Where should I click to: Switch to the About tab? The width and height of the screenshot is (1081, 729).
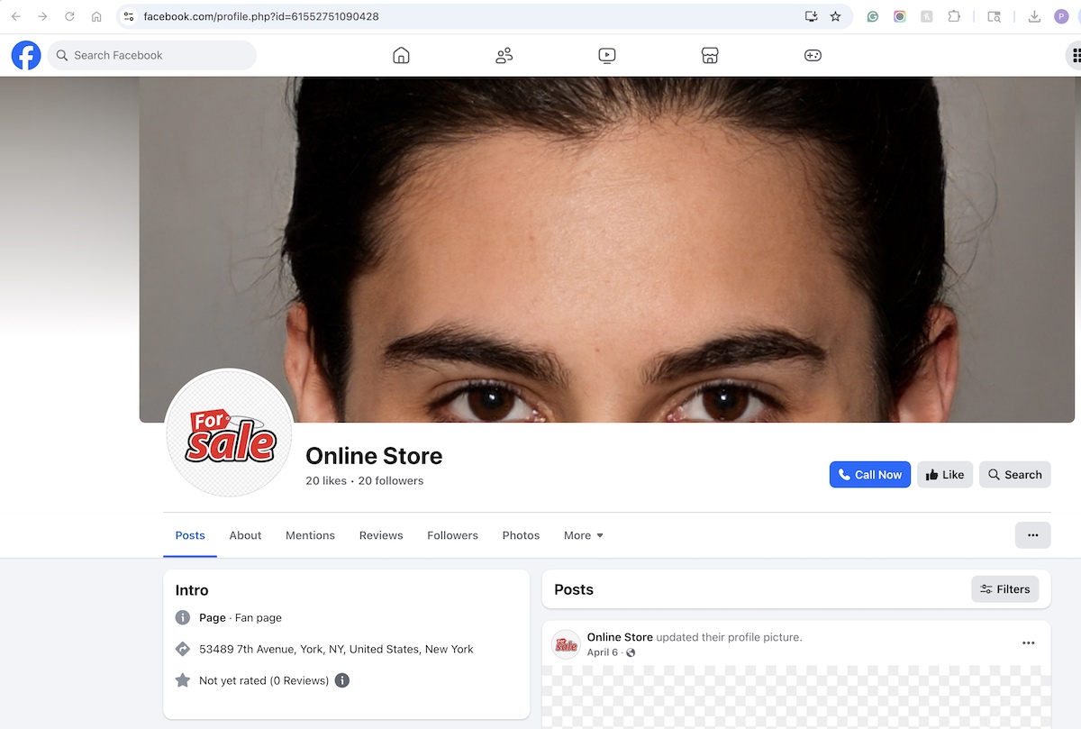tap(245, 535)
